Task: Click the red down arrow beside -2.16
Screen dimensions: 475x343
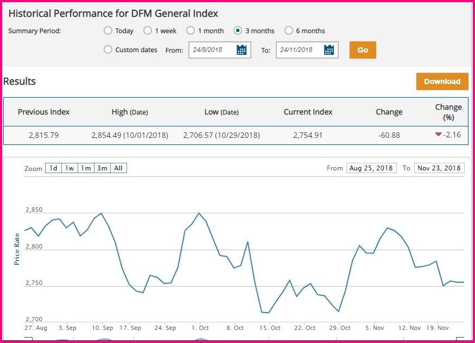Action: 439,135
